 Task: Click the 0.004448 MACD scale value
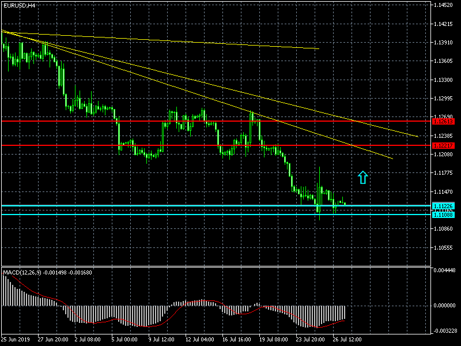coord(444,270)
